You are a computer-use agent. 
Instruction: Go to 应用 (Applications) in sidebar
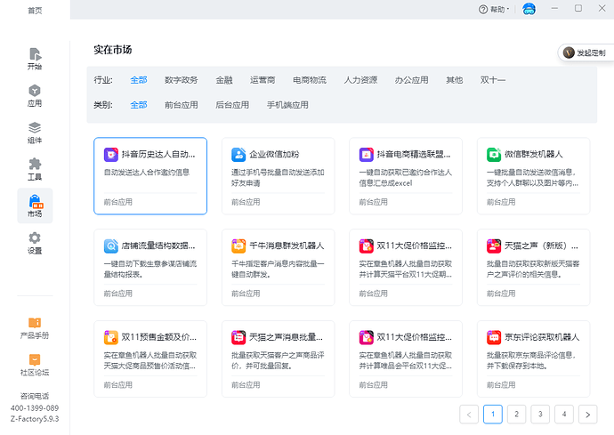click(x=35, y=95)
